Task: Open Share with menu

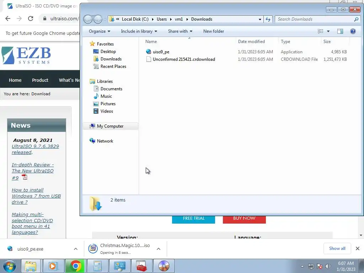Action: point(180,31)
